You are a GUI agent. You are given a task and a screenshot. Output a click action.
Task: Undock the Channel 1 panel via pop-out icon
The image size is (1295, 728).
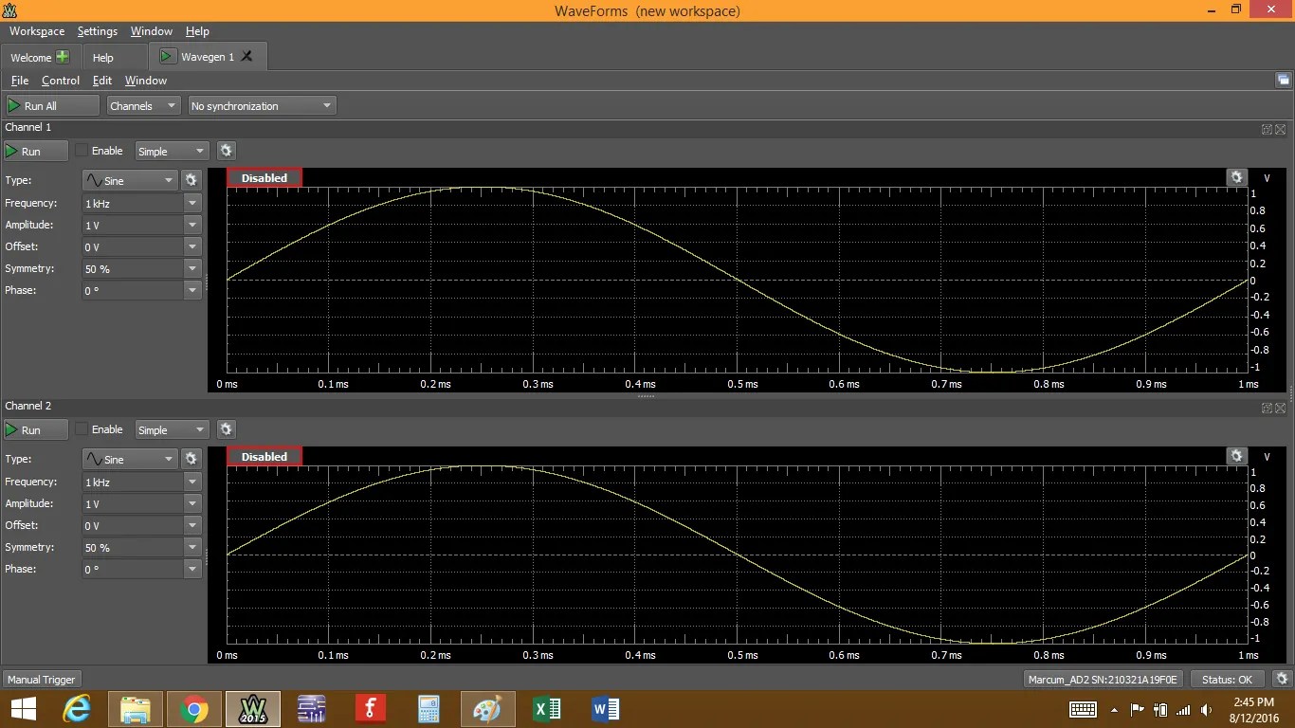coord(1267,129)
